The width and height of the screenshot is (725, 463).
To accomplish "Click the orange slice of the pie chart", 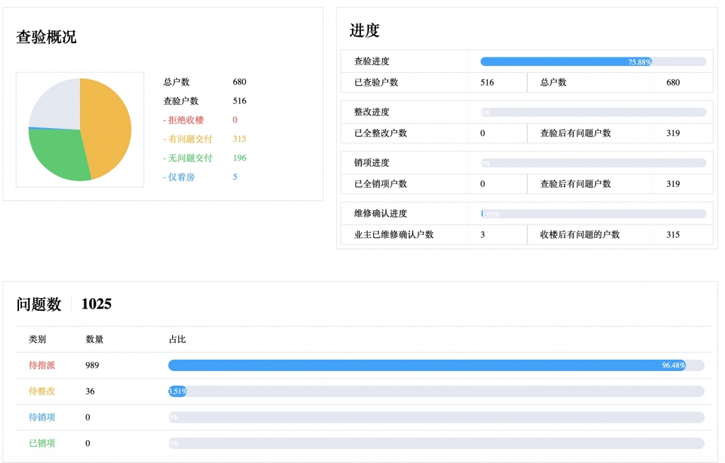I will point(108,127).
